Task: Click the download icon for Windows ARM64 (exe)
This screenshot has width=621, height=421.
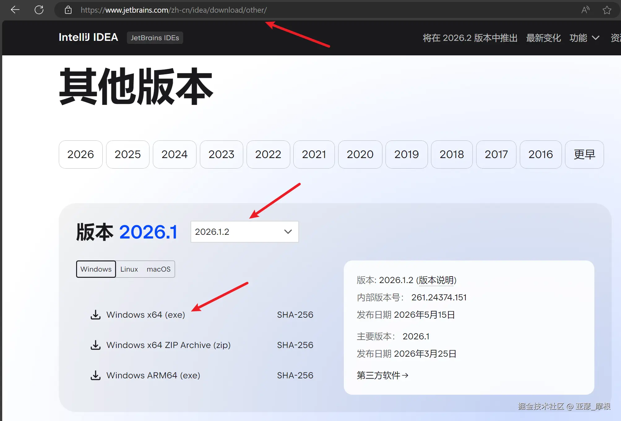Action: 96,375
